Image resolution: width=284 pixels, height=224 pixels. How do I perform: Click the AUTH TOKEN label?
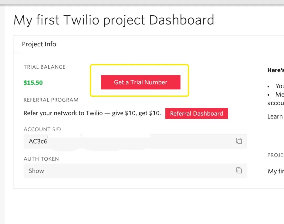tap(41, 159)
